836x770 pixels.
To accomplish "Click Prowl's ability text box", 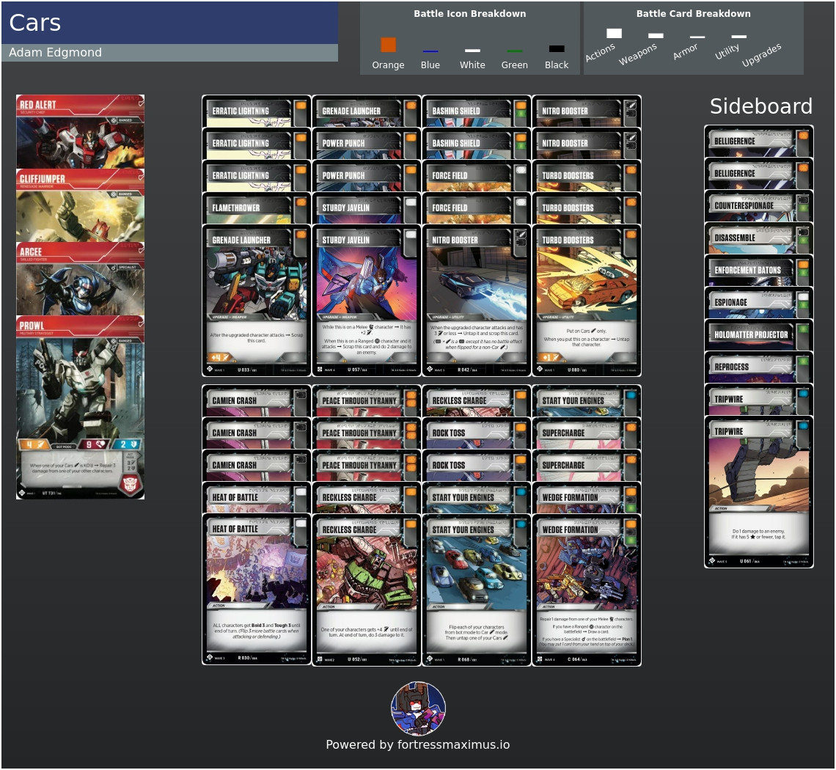I will point(71,468).
